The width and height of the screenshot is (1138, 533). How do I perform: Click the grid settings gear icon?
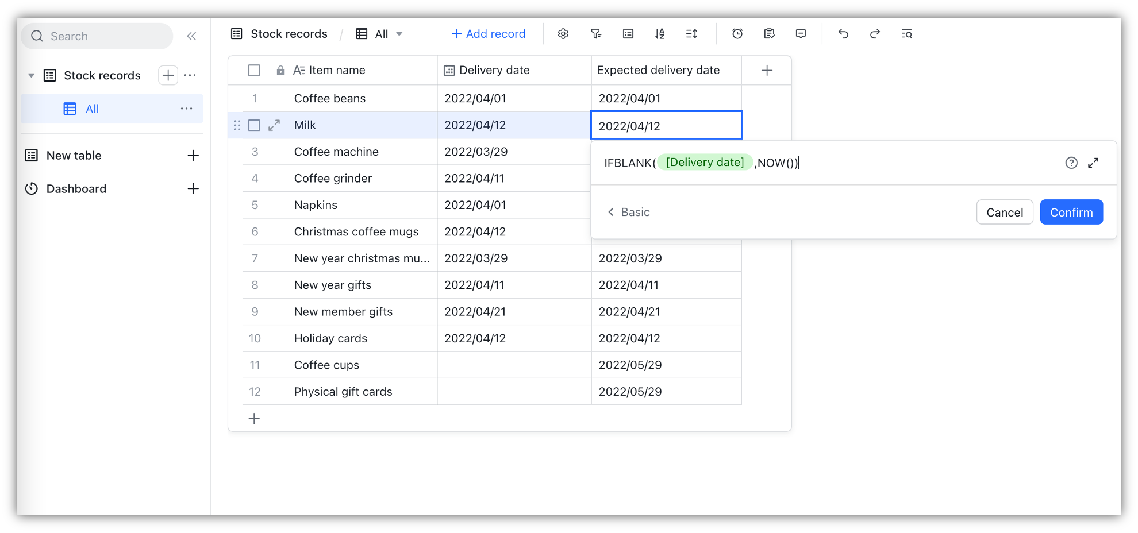pyautogui.click(x=563, y=34)
